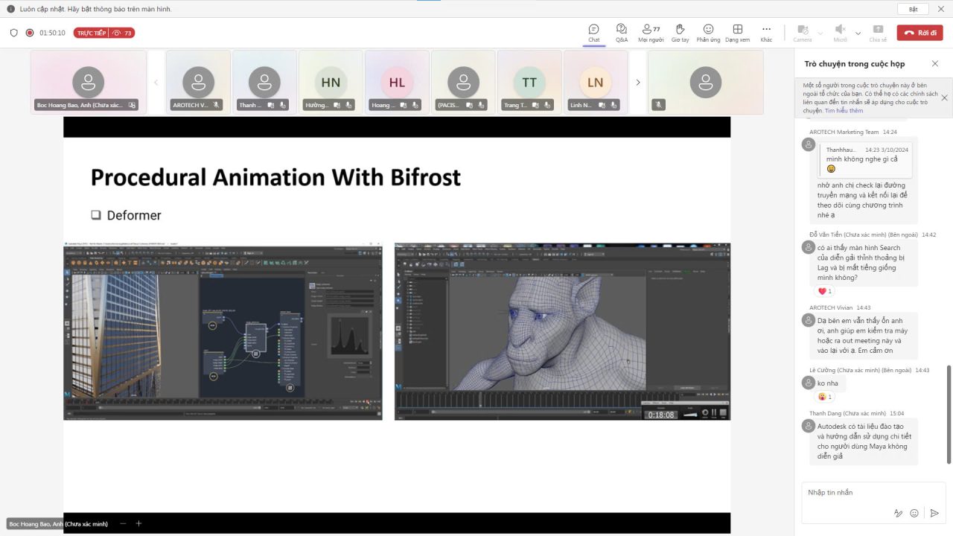Open text formatting options for the message
Screen dimensions: 953x536
[x=899, y=513]
